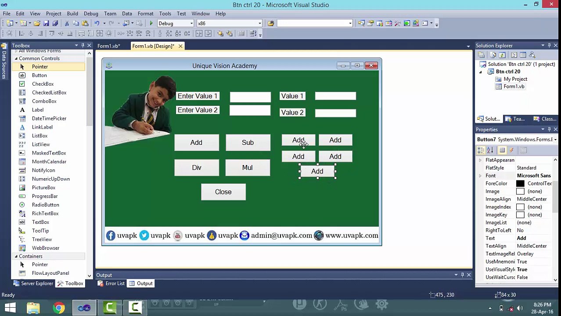Image resolution: width=561 pixels, height=316 pixels.
Task: Expand the Font property node
Action: 480,176
